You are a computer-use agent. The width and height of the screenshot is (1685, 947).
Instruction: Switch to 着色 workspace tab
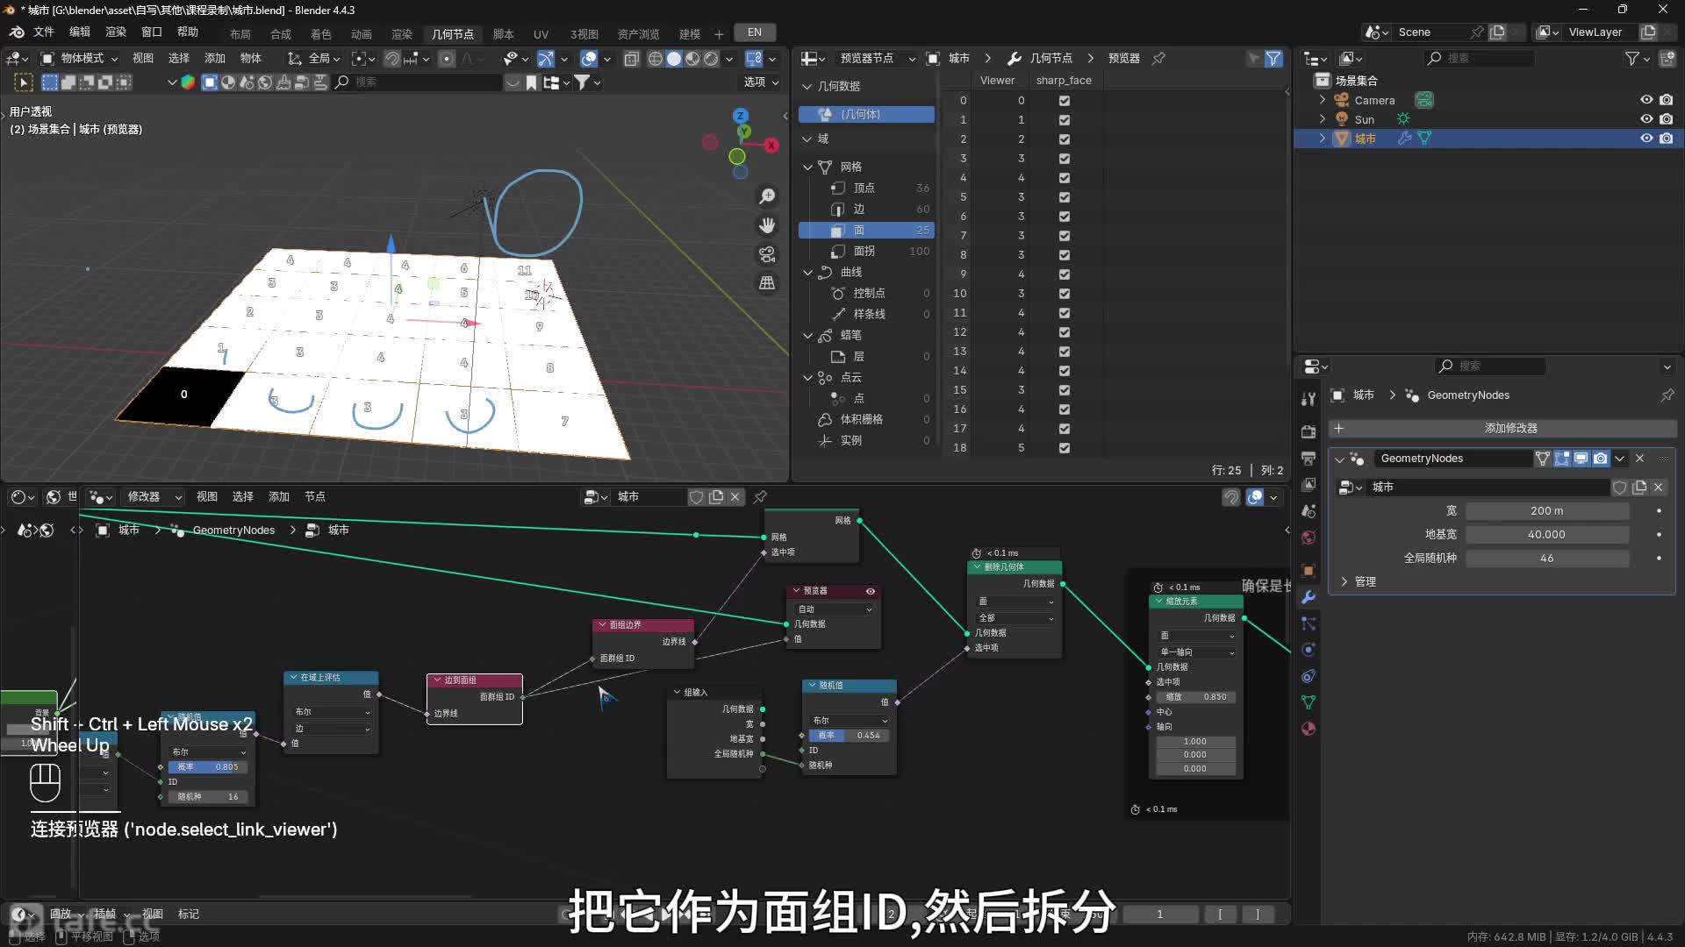click(x=321, y=34)
